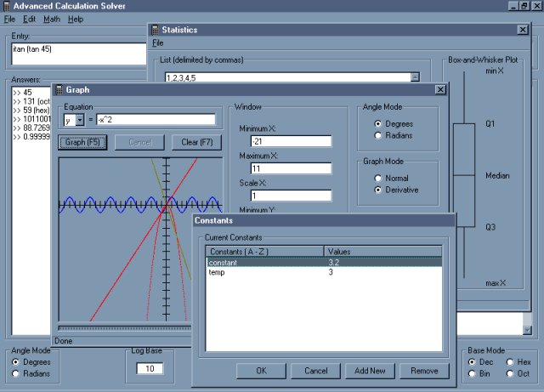Close the Statistics window
The height and width of the screenshot is (392, 544).
(522, 30)
